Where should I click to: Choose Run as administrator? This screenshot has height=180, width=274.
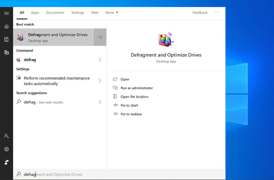click(x=137, y=88)
